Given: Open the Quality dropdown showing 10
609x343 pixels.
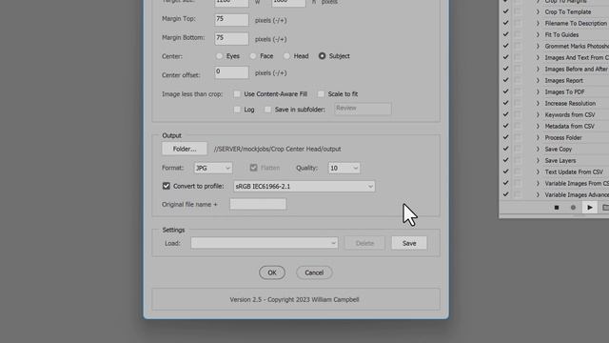Looking at the screenshot, I should 344,168.
